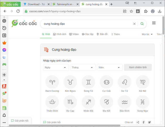Expand the Tháng month dropdown
The image size is (165, 127).
pyautogui.click(x=82, y=67)
